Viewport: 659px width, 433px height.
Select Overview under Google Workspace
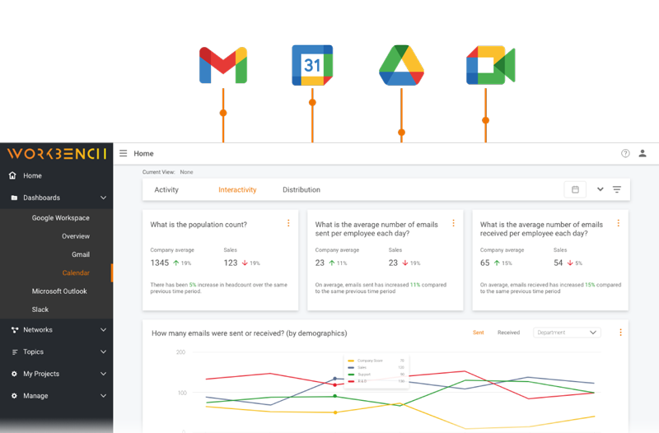coord(76,236)
